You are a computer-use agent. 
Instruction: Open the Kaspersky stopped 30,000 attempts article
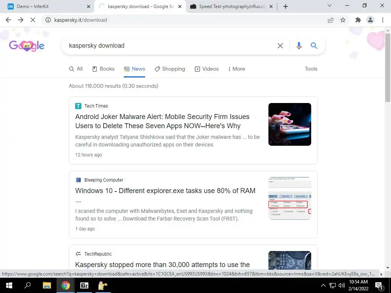click(x=162, y=265)
